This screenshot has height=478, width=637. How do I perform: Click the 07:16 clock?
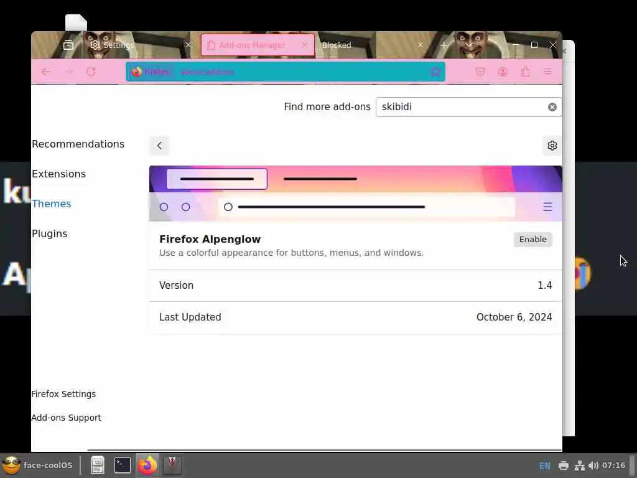coord(613,466)
